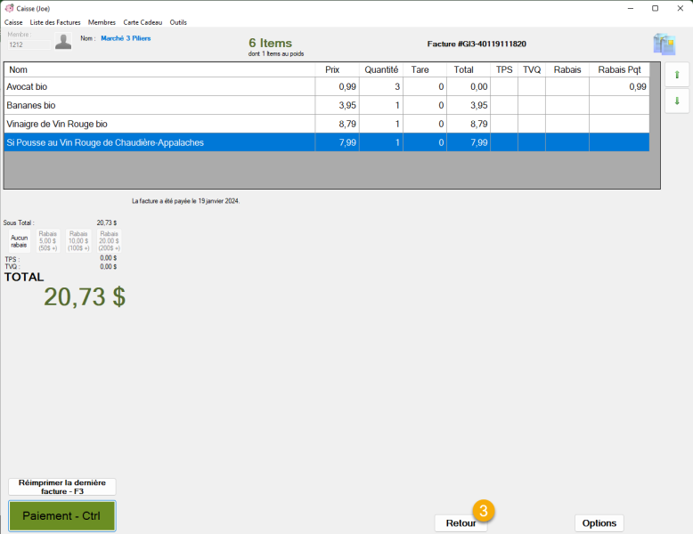Click the green 20,73 $ total amount
693x534 pixels.
[x=85, y=296]
